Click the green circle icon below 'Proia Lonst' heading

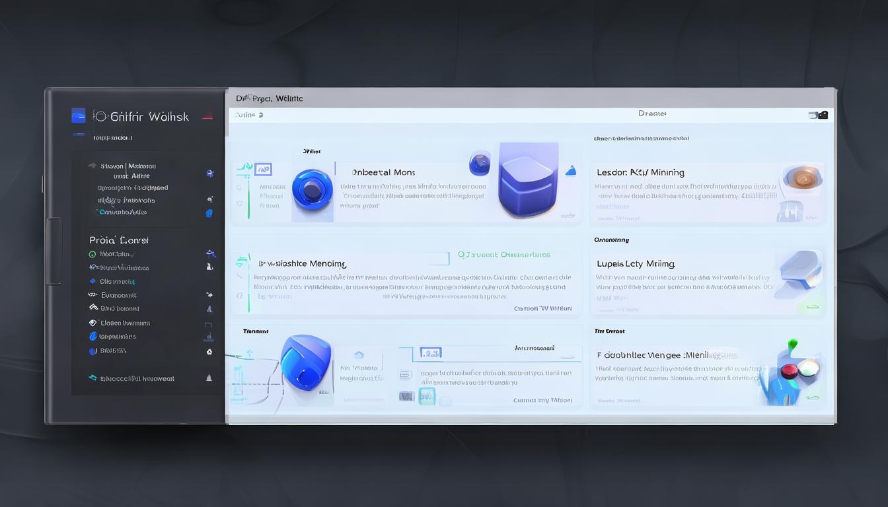click(92, 254)
